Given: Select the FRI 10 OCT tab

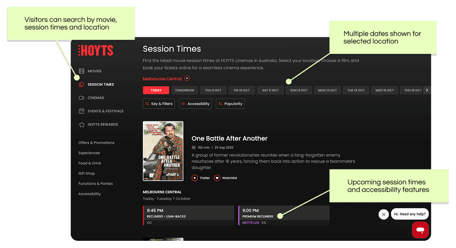Looking at the screenshot, I should (x=242, y=90).
